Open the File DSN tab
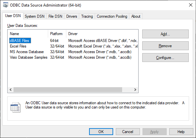 tap(55, 16)
